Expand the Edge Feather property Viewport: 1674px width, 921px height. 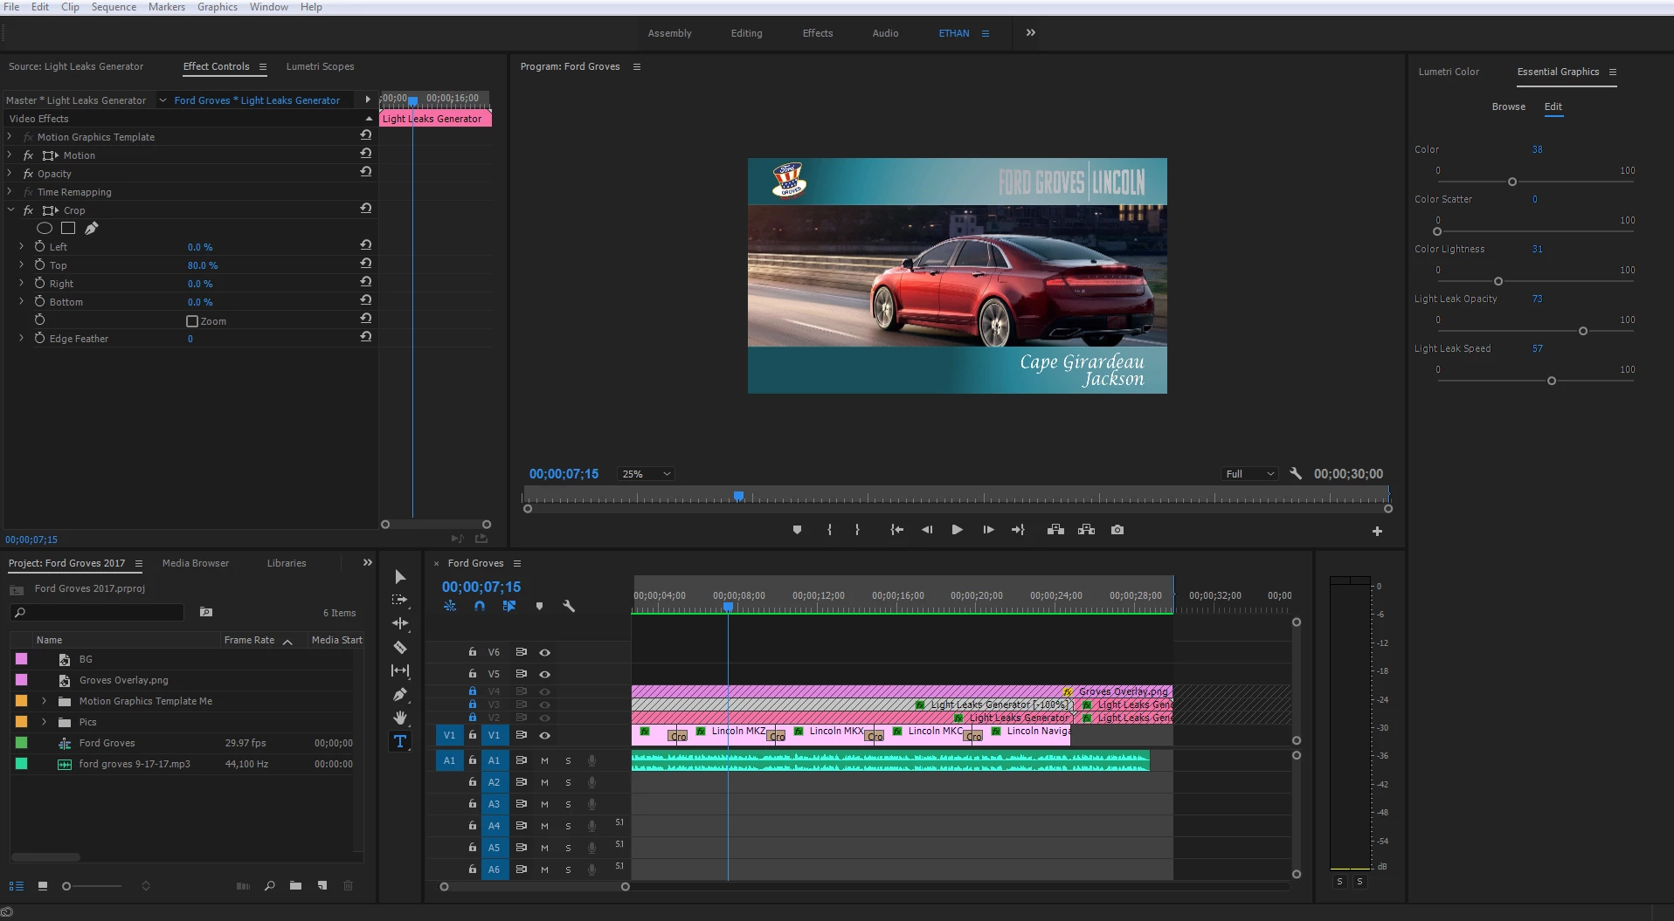pyautogui.click(x=22, y=338)
